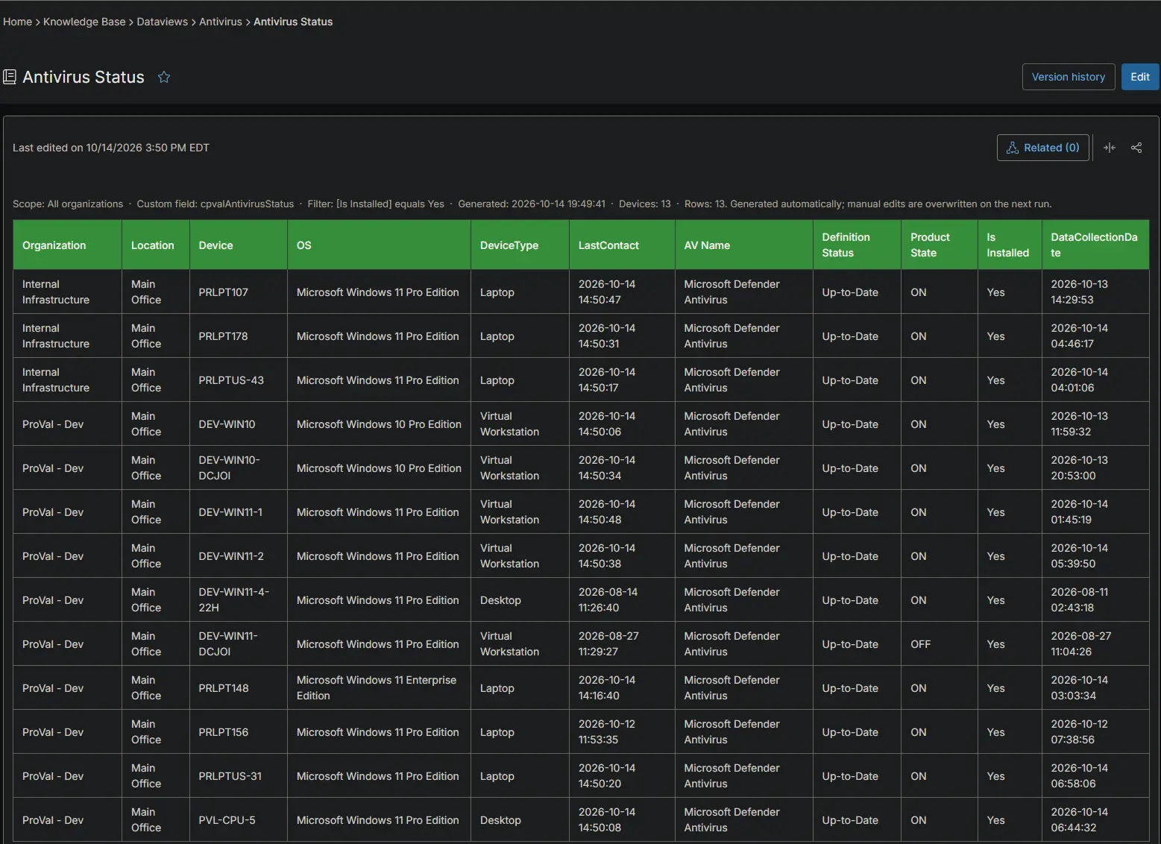
Task: Open the Antivirus breadcrumb link
Action: coord(221,22)
